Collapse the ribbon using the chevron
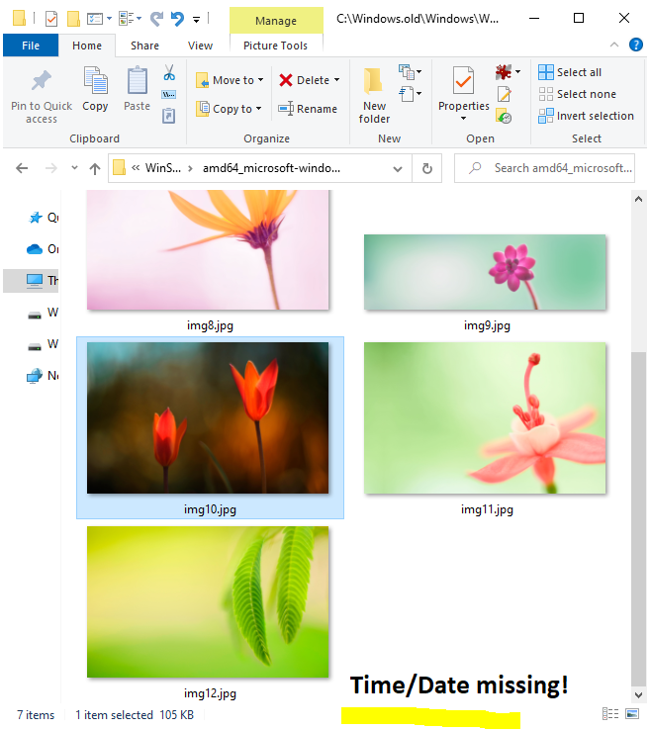 [x=614, y=45]
